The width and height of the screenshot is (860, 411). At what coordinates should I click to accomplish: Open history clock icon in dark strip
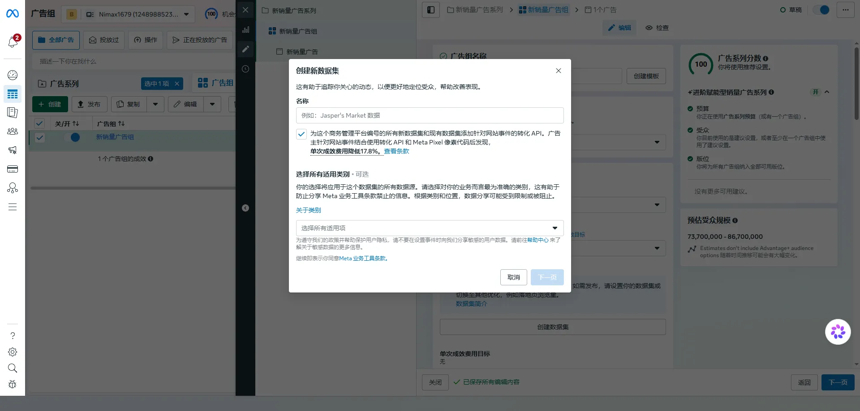tap(245, 69)
